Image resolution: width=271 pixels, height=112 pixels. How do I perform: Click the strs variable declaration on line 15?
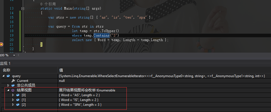click(60, 17)
